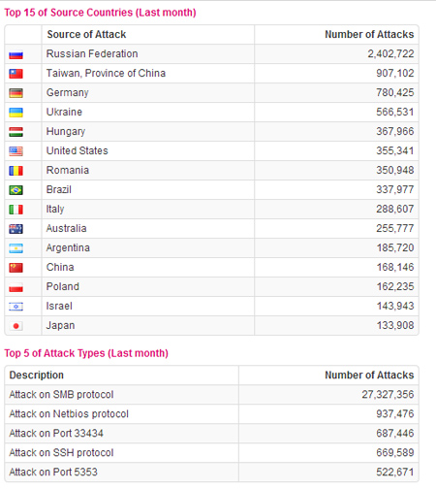
Task: Select the 'Hungary' country name
Action: click(66, 132)
